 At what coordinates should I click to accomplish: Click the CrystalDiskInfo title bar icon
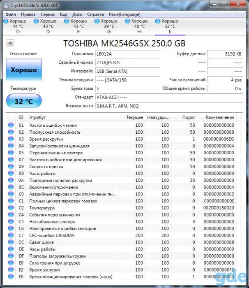6,5
